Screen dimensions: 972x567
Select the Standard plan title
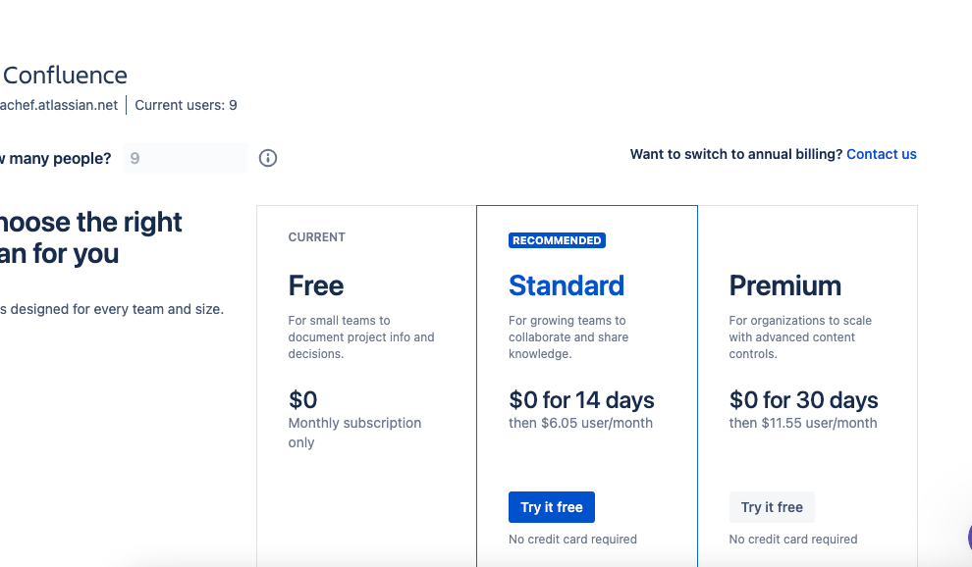coord(566,285)
